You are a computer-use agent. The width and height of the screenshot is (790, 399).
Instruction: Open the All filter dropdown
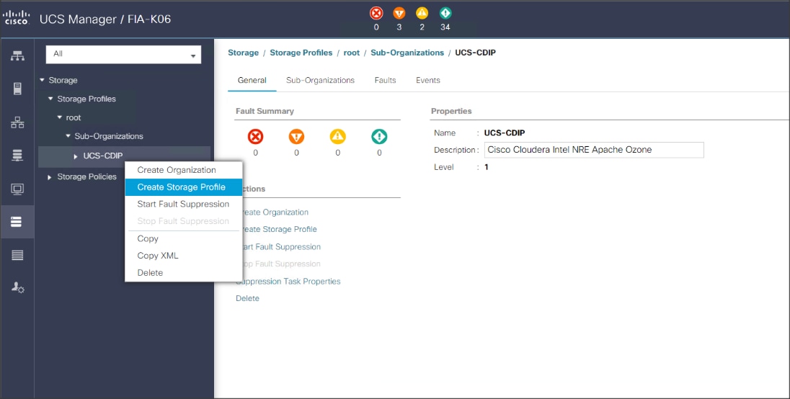(x=123, y=54)
